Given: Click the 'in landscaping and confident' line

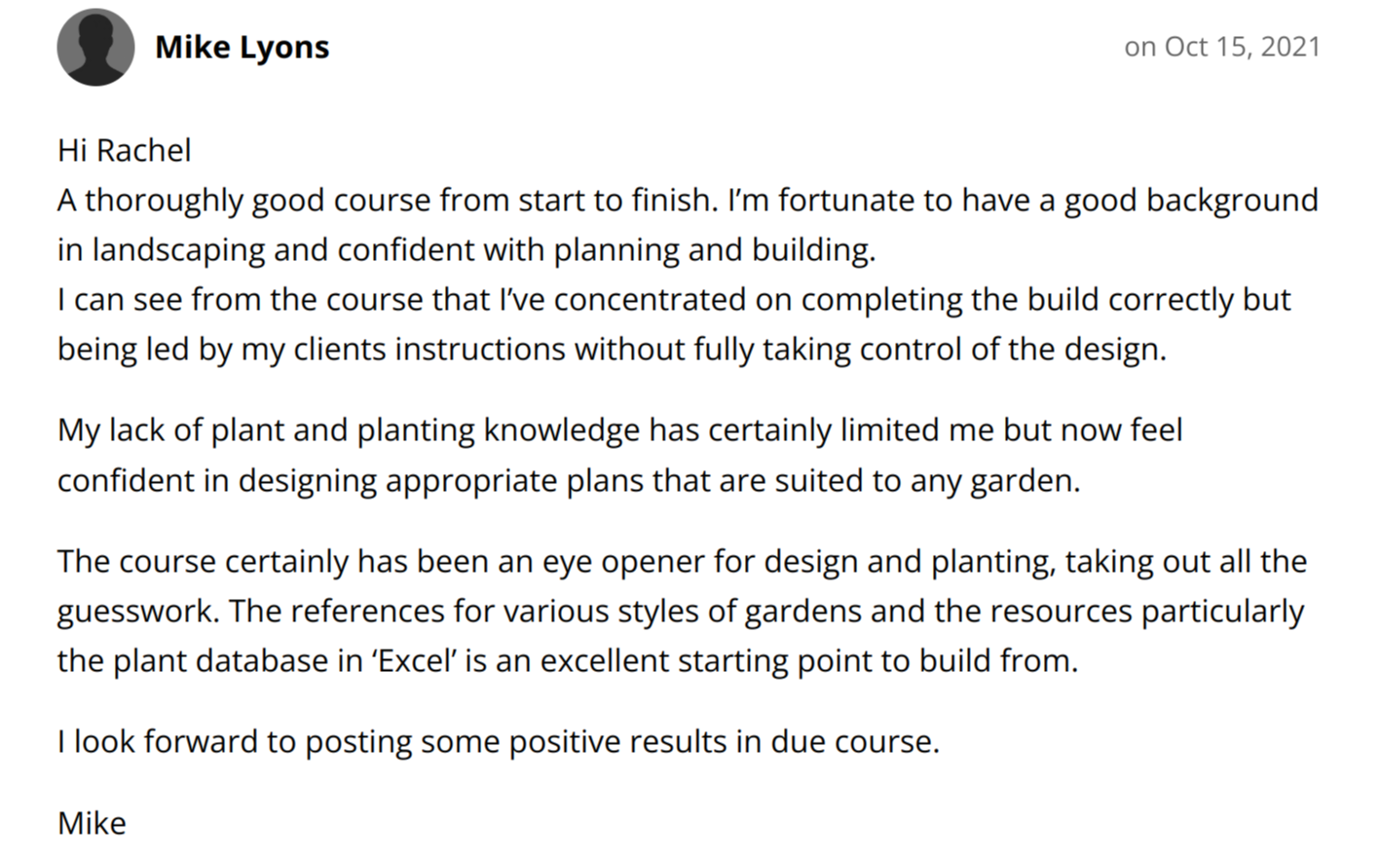Looking at the screenshot, I should coord(466,249).
